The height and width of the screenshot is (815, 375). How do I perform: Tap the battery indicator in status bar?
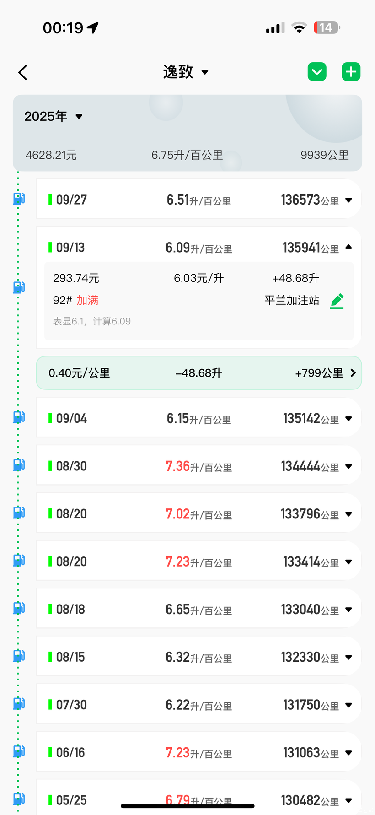click(x=327, y=28)
